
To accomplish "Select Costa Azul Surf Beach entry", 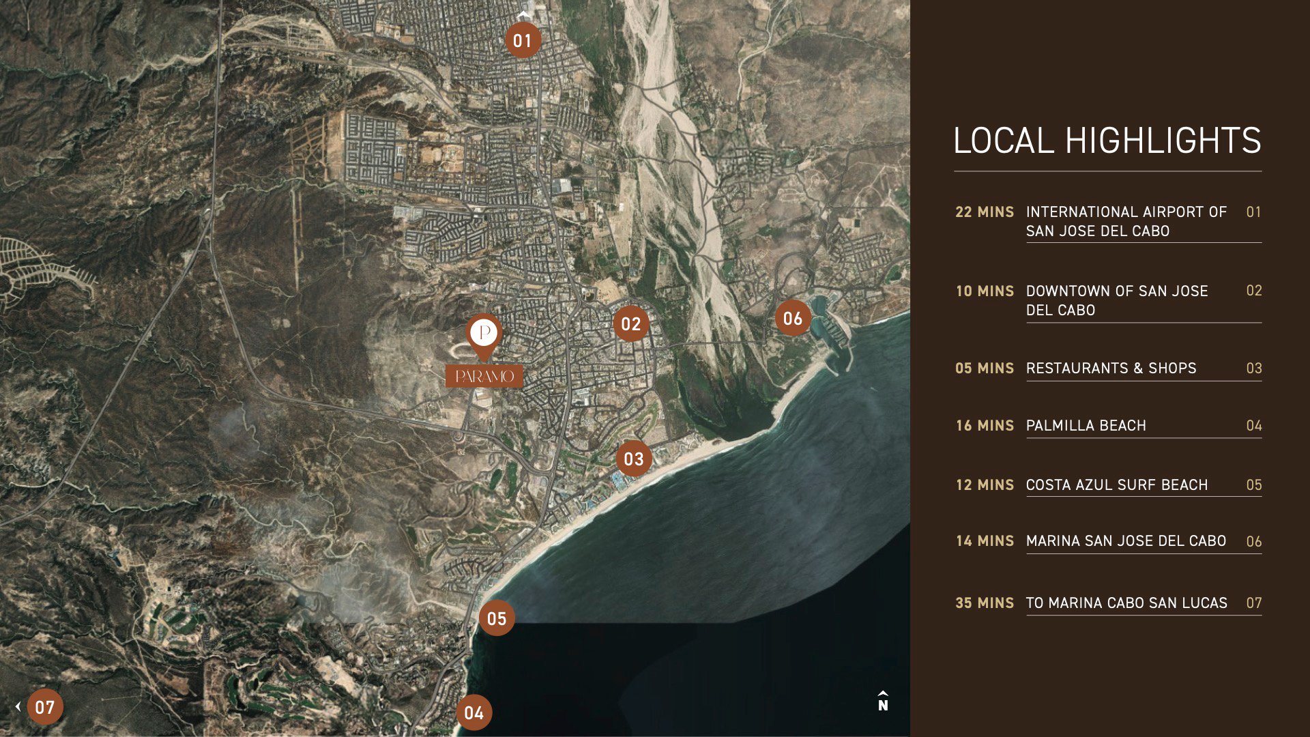I will 1116,485.
